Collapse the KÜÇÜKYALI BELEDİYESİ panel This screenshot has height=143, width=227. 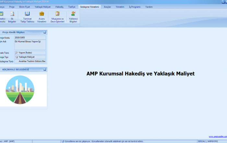[x=45, y=69]
